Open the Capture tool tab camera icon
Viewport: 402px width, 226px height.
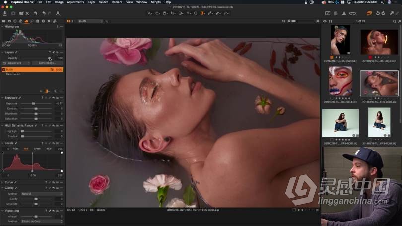coord(9,21)
